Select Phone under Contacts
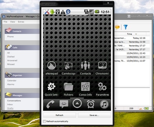Image resolution: width=154 pixels, height=127 pixels. (x=10, y=37)
